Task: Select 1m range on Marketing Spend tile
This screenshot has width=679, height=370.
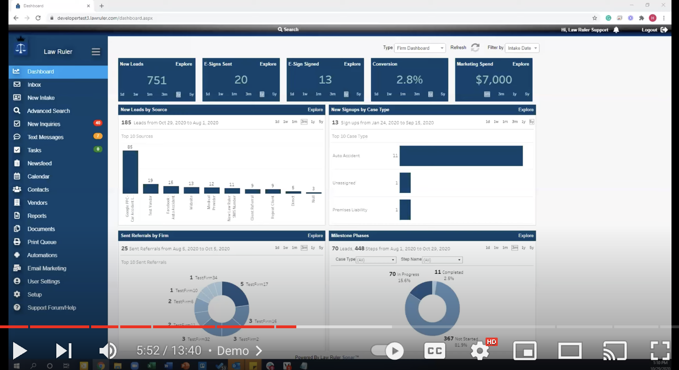Action: (487, 94)
